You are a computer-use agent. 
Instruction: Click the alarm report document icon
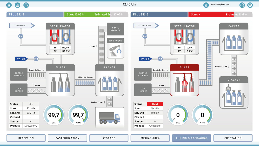(x=26, y=5)
